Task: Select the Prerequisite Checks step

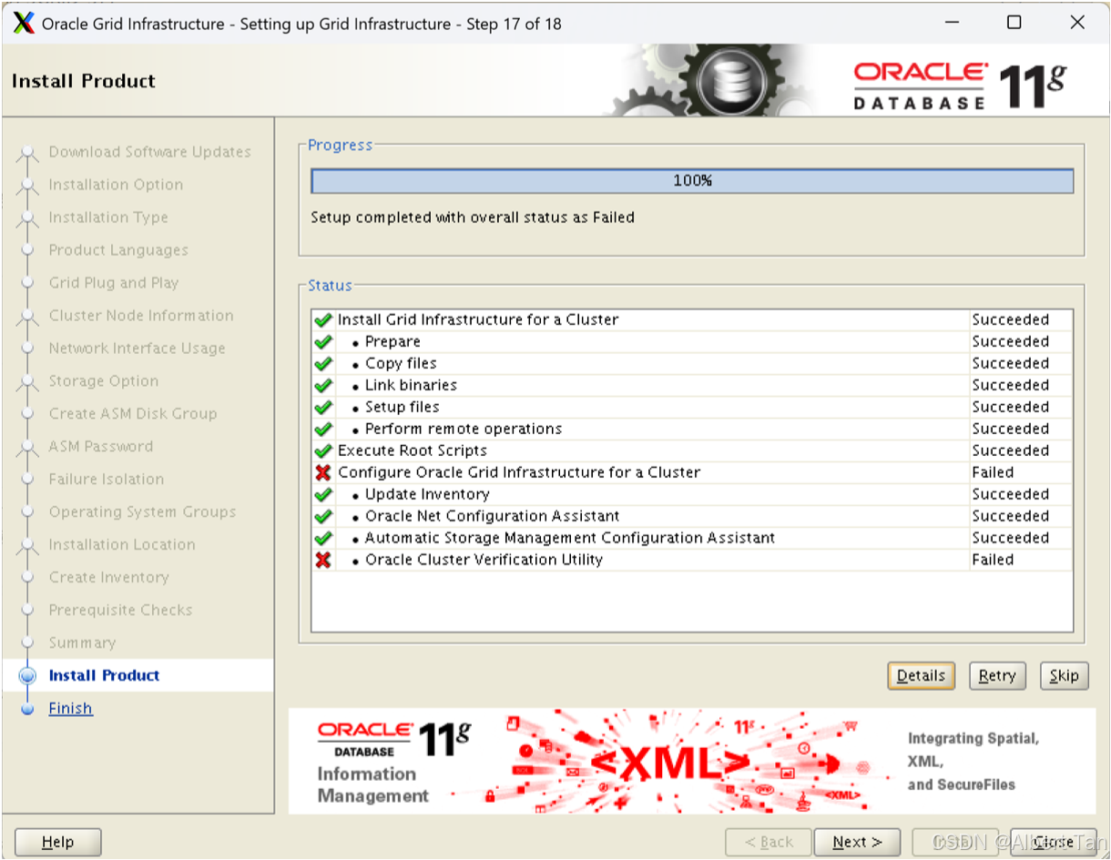Action: pos(120,610)
